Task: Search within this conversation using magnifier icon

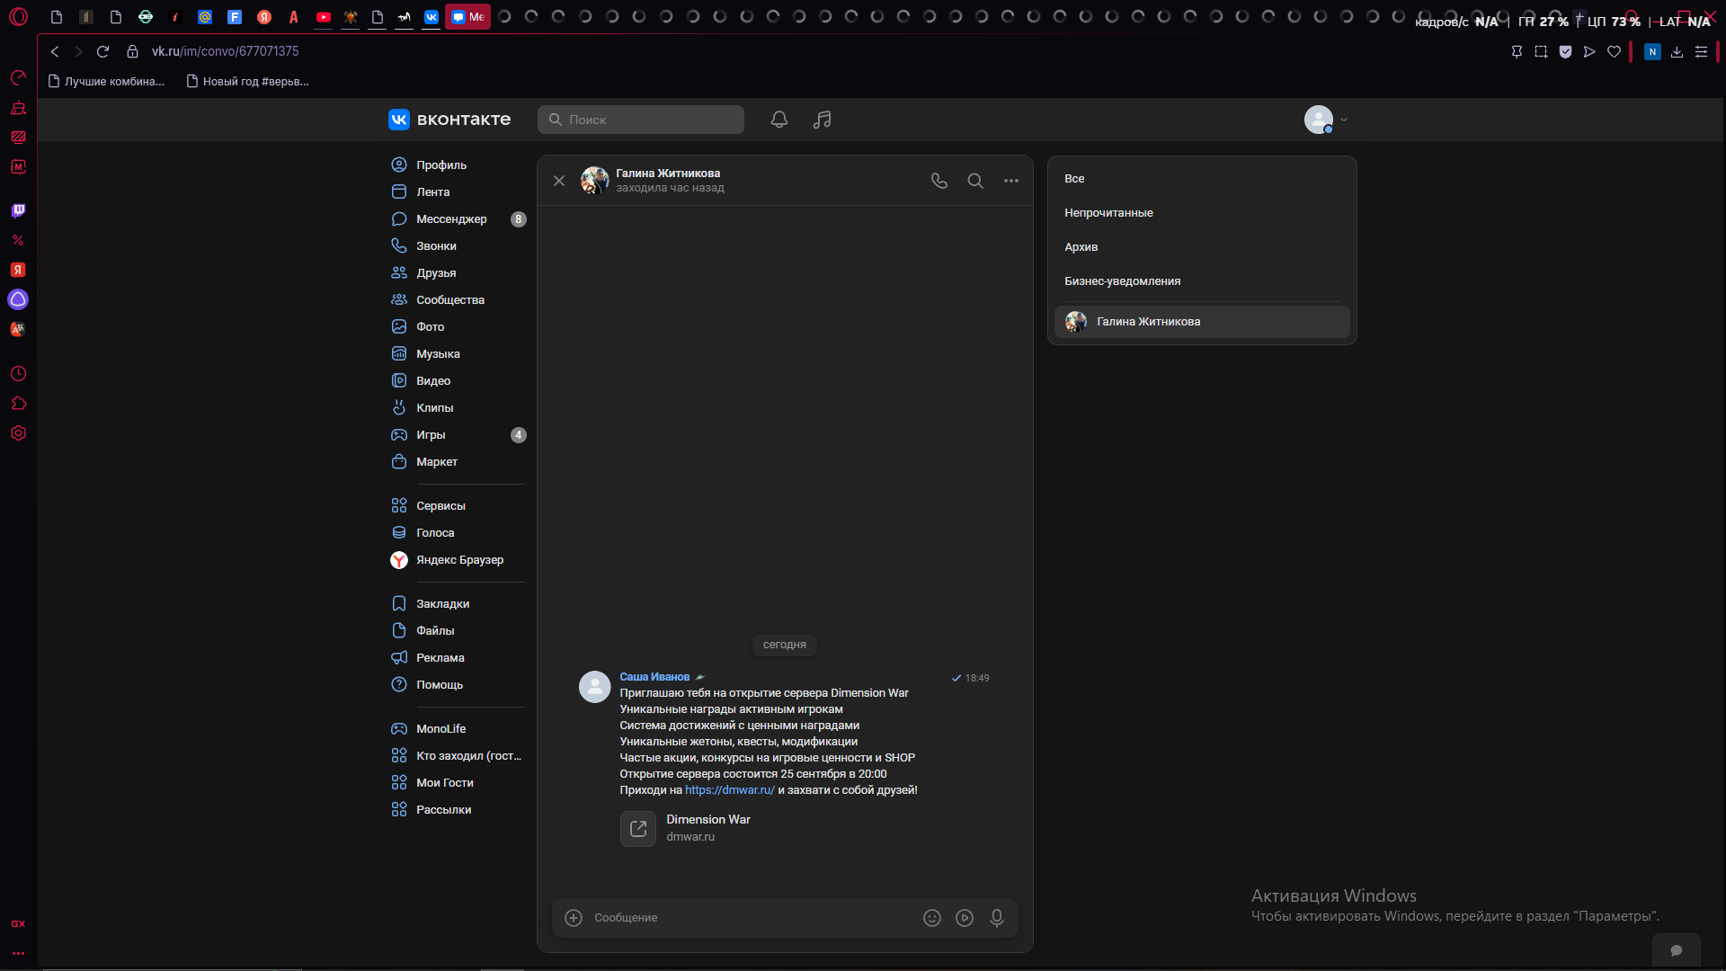Action: (975, 181)
